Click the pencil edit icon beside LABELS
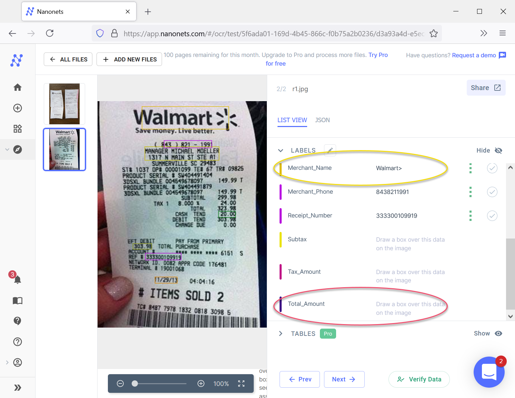Image resolution: width=515 pixels, height=398 pixels. (x=330, y=150)
